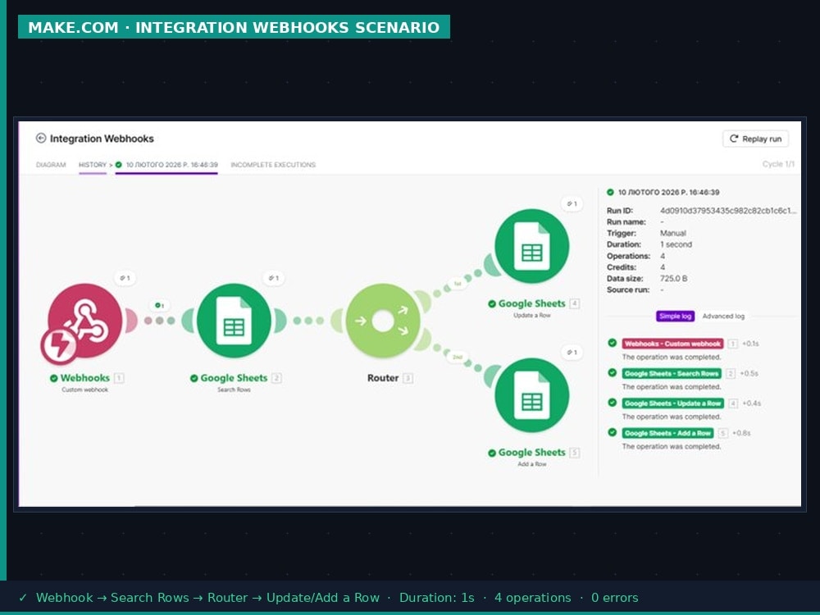Viewport: 820px width, 615px height.
Task: Click green check beside Add a Row log entry
Action: (x=612, y=432)
